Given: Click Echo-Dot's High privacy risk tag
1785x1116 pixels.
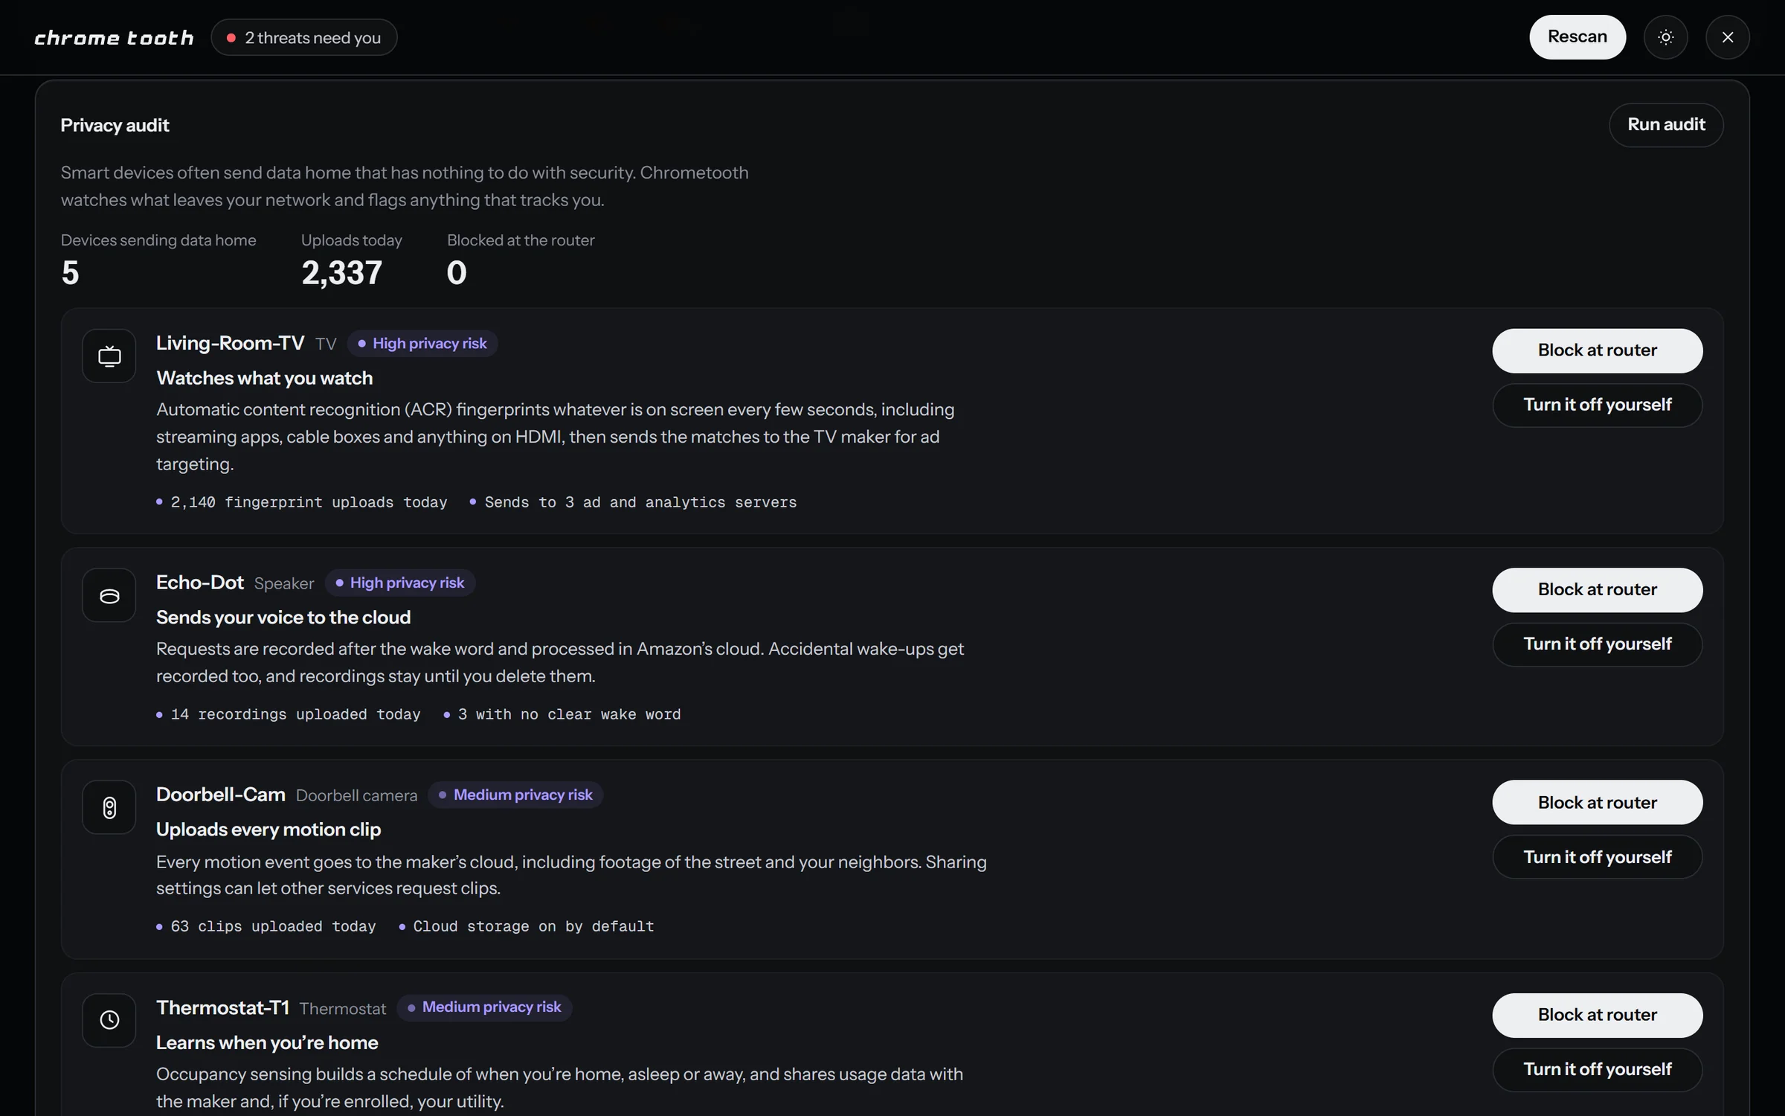Looking at the screenshot, I should click(400, 583).
